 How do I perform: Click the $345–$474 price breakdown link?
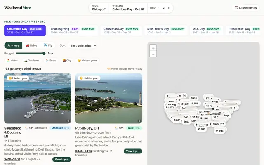click(x=83, y=151)
